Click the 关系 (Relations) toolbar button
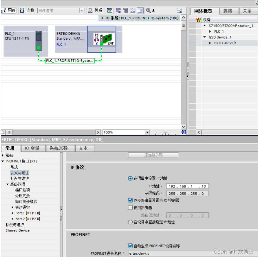This screenshot has height=257, width=258. (x=95, y=10)
